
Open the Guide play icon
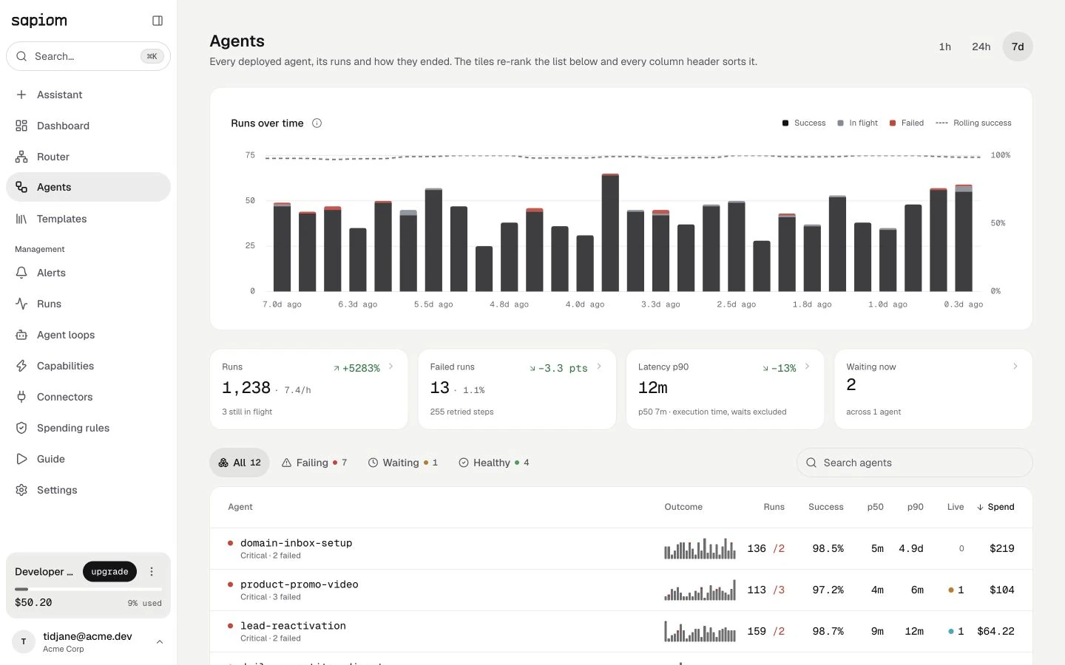21,459
